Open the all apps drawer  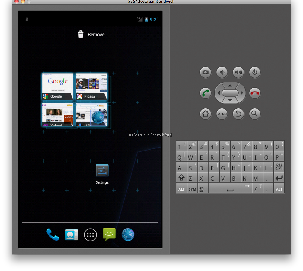point(90,235)
